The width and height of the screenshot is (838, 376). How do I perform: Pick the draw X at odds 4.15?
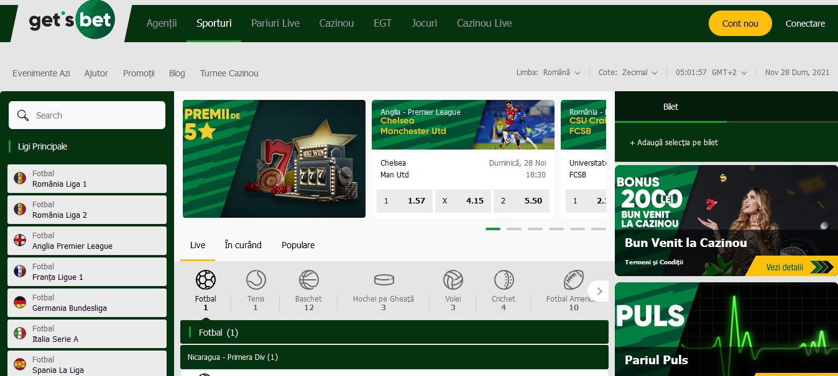[x=463, y=201]
